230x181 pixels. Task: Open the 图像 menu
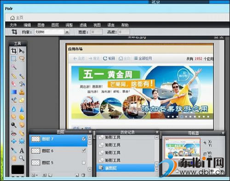(41, 25)
